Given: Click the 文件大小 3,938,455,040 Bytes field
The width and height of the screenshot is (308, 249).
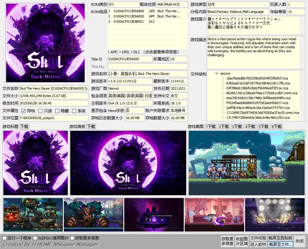Looking at the screenshot, I should pos(54,96).
